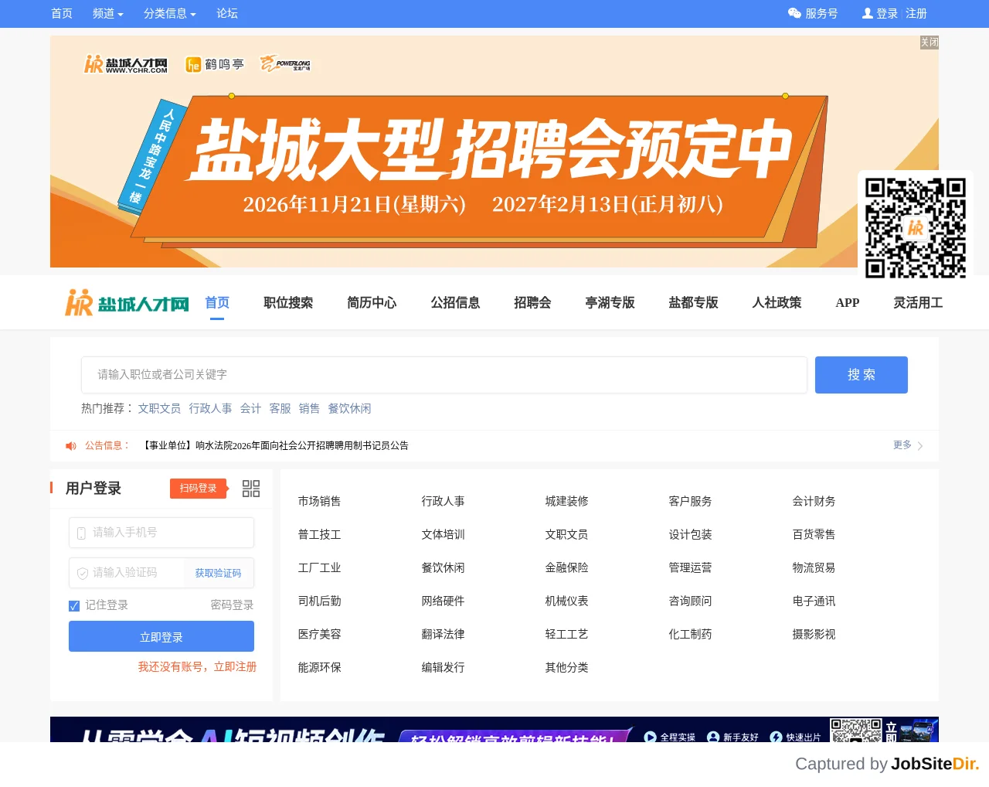Viewport: 989px width, 787px height.
Task: Click the phone icon in mobile number field
Action: coord(81,533)
